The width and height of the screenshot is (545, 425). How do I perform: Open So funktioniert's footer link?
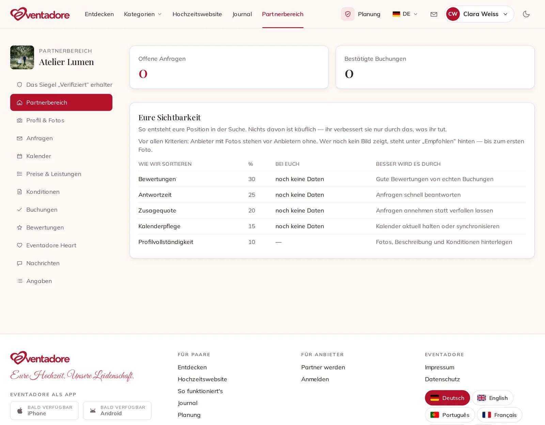[x=200, y=391]
